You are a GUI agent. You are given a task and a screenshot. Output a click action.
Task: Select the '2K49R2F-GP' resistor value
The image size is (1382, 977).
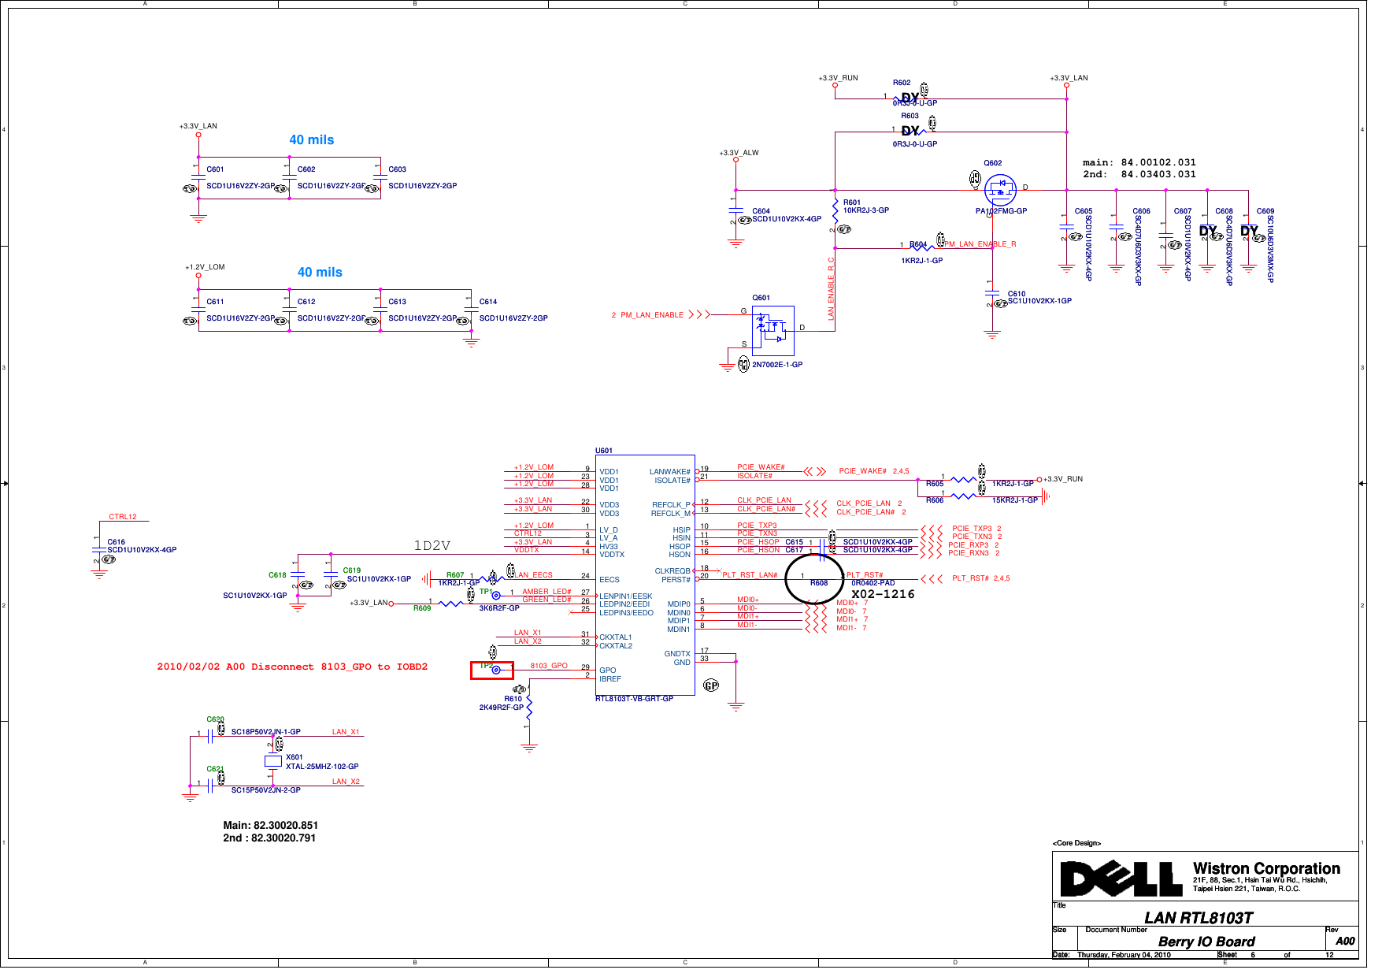click(502, 708)
